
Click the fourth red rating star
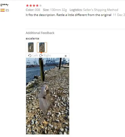point(37,6)
